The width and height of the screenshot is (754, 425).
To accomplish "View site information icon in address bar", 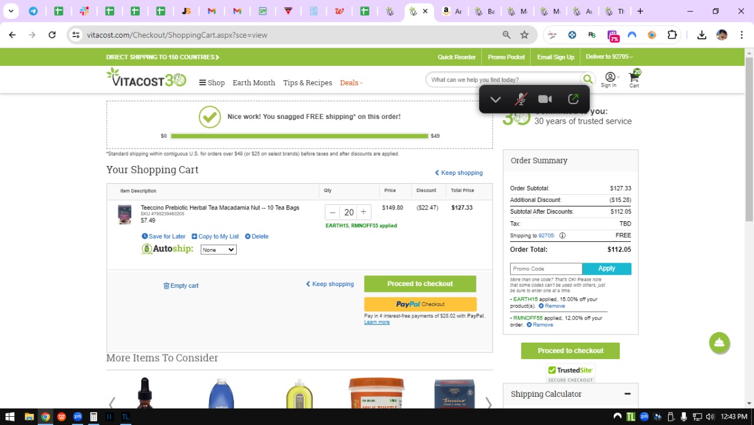I will 76,35.
